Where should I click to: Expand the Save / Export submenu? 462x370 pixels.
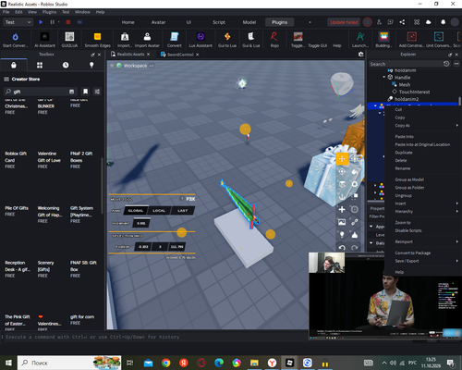[422, 261]
